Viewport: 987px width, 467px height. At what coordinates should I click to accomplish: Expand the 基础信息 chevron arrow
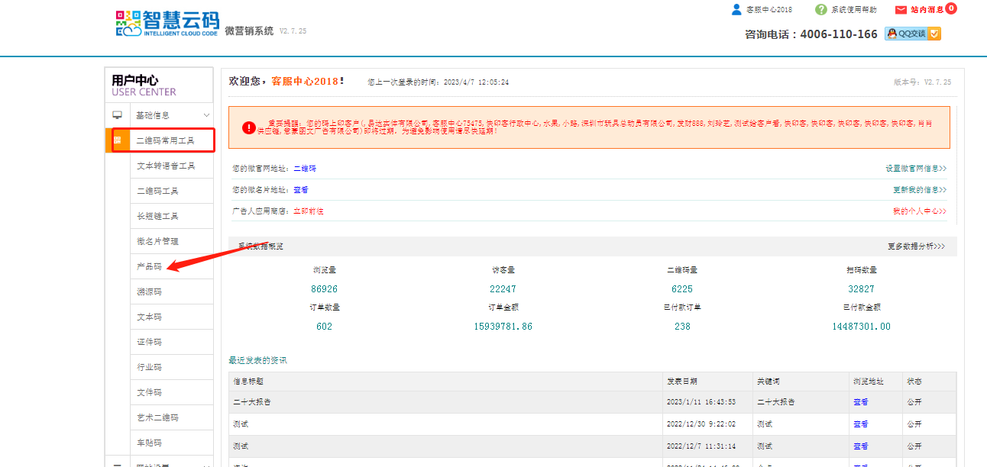click(x=206, y=115)
